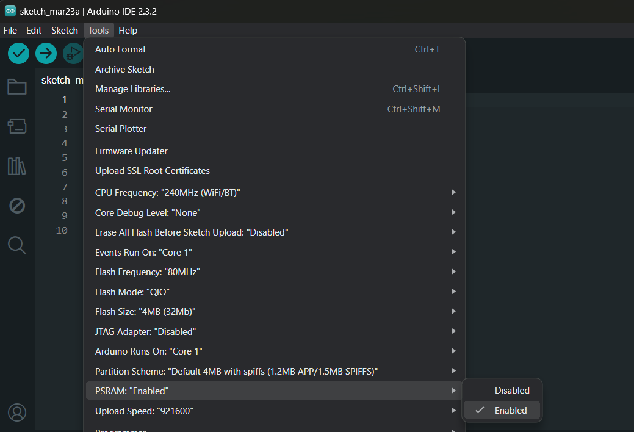Expand the Upload Speed submenu
The width and height of the screenshot is (634, 432).
pyautogui.click(x=274, y=411)
